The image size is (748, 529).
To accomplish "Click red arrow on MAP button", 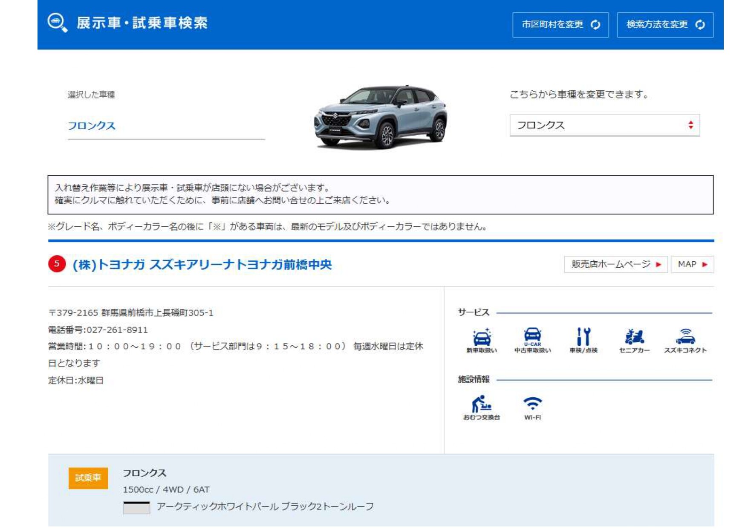I will tap(705, 264).
